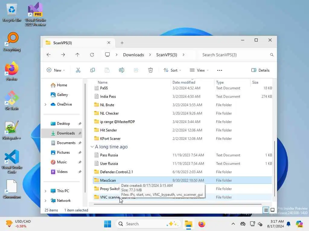Open the View dropdown menu
Image resolution: width=309 pixels, height=231 pixels.
tap(199, 70)
